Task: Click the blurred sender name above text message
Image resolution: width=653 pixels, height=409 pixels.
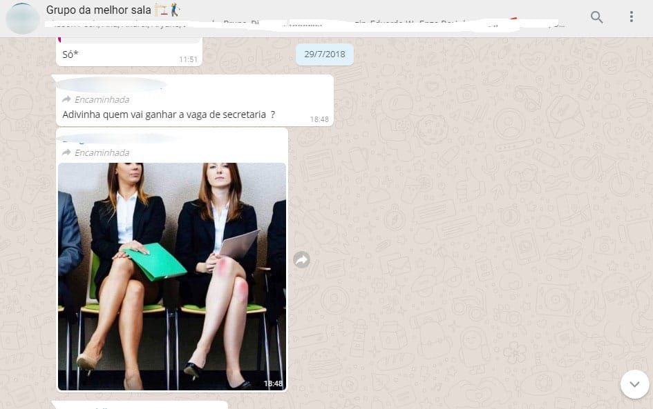Action: pyautogui.click(x=111, y=85)
